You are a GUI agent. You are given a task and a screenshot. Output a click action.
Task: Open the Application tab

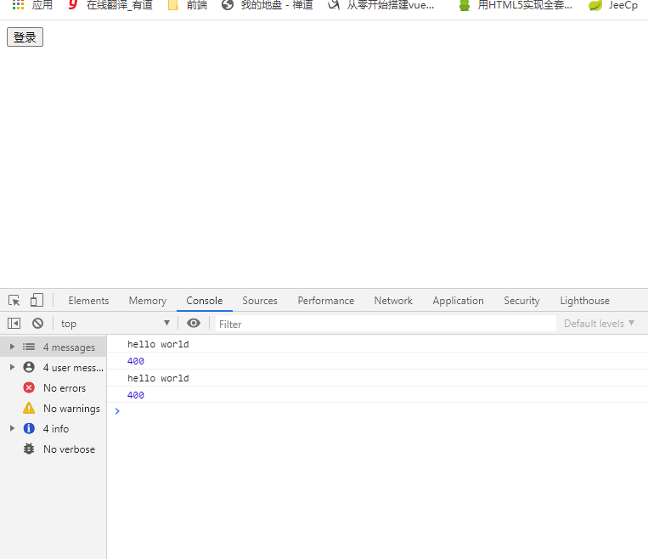(x=458, y=301)
